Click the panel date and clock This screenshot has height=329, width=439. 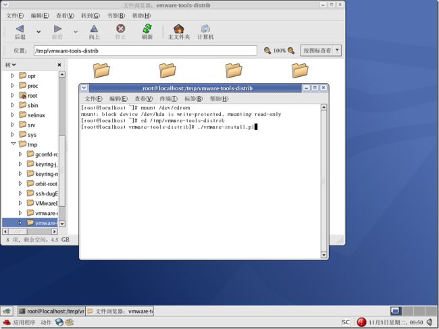[396, 322]
